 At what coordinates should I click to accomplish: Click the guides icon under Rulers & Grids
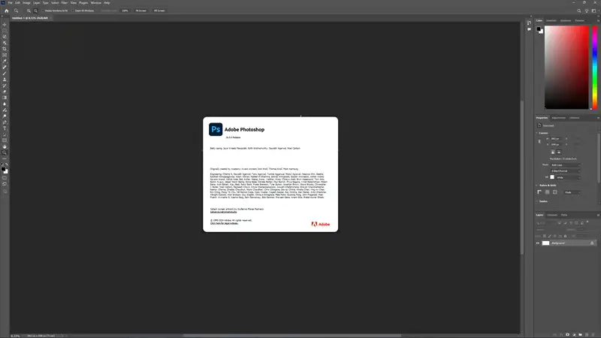[x=555, y=192]
